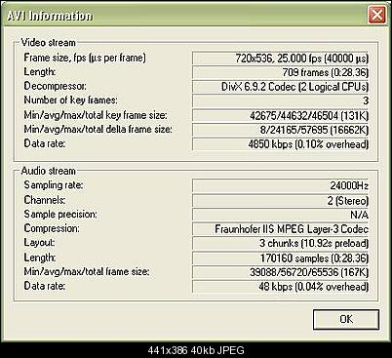The image size is (392, 358).
Task: Click the OK button
Action: [x=346, y=319]
